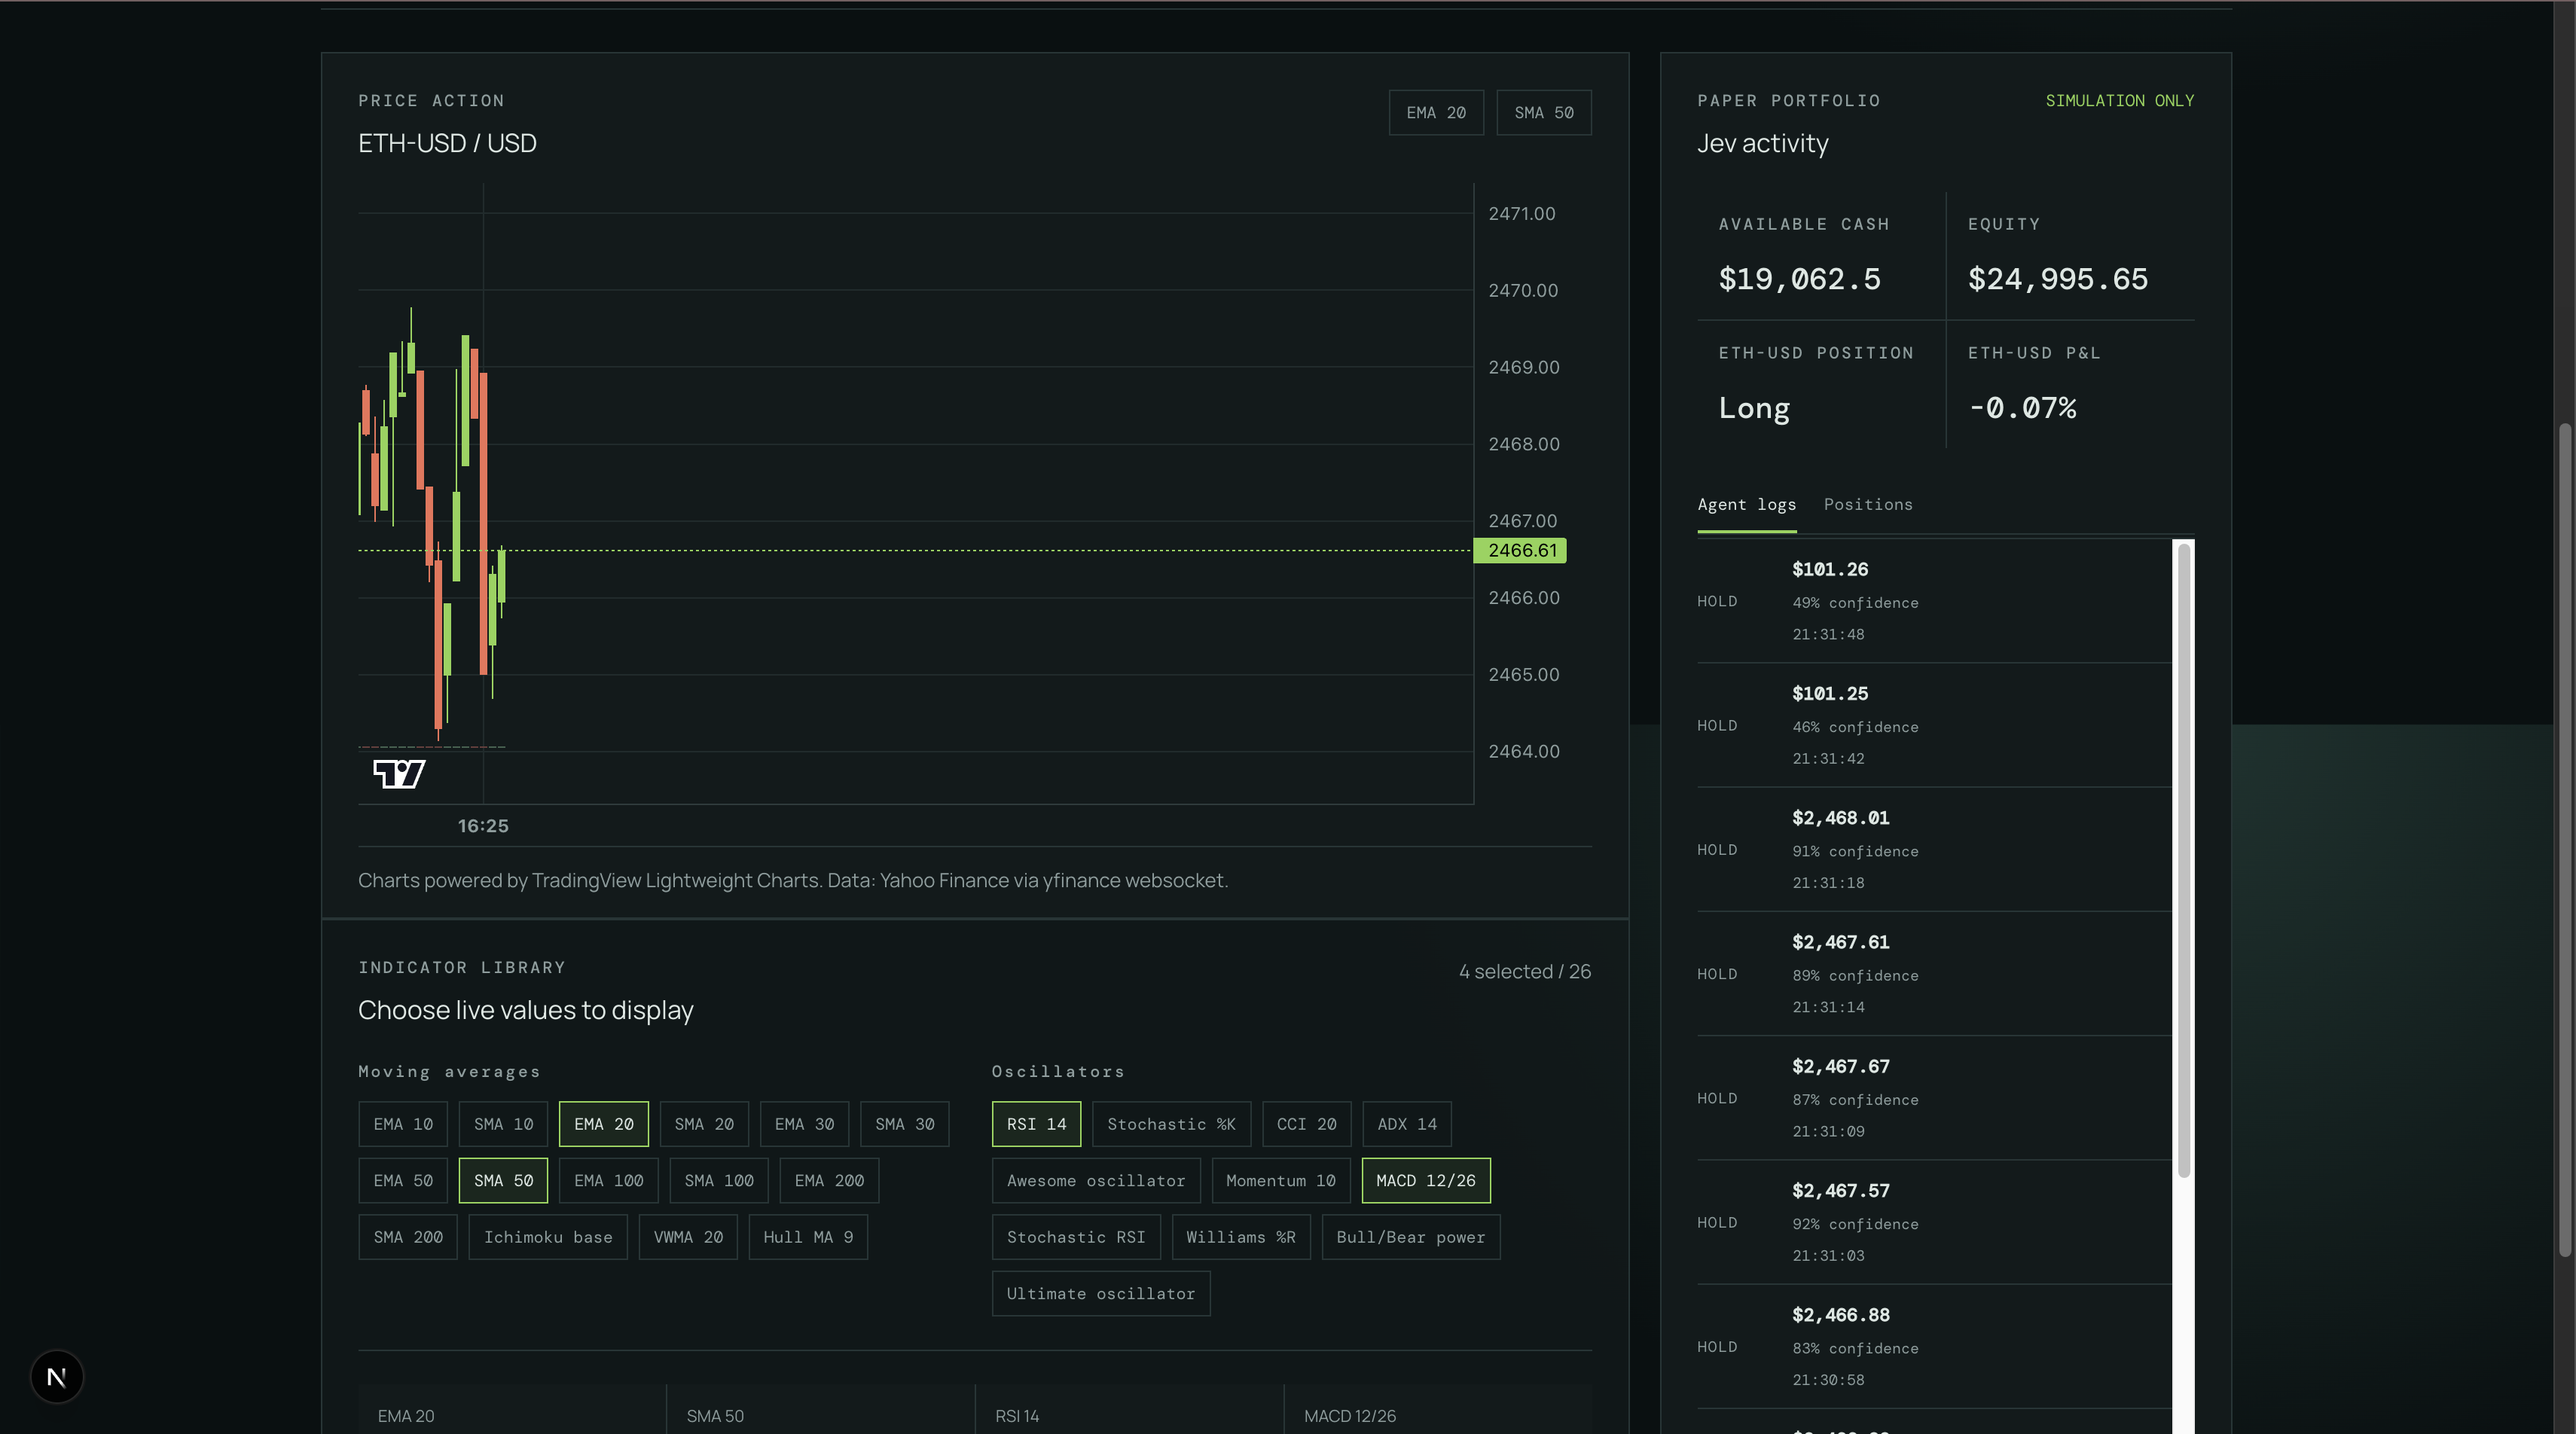Screen dimensions: 2576x1434
Task: Toggle VWMA 20 indicator
Action: [688, 1237]
